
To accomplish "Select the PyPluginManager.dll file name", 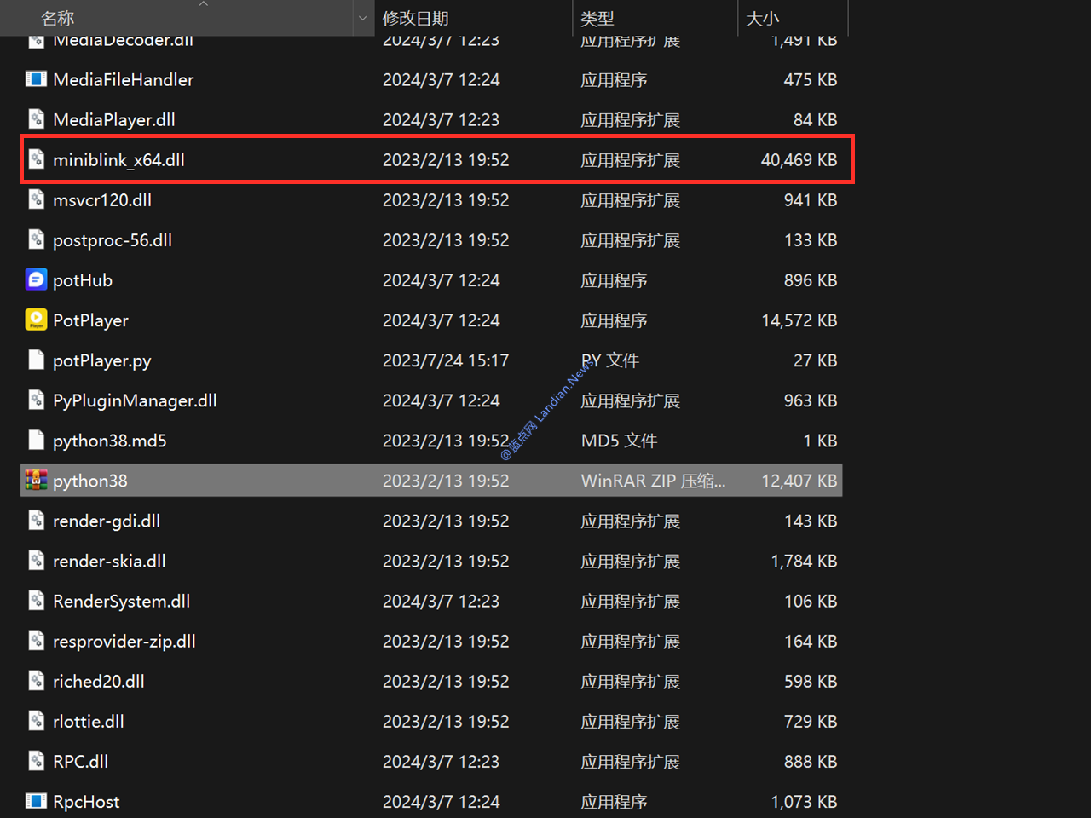I will 135,400.
